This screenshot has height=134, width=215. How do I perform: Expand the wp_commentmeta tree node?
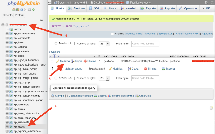click(7, 34)
